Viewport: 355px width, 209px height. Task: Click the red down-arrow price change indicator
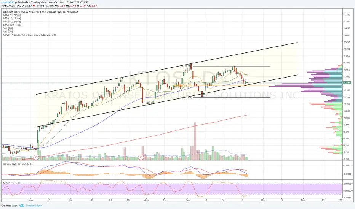click(34, 6)
